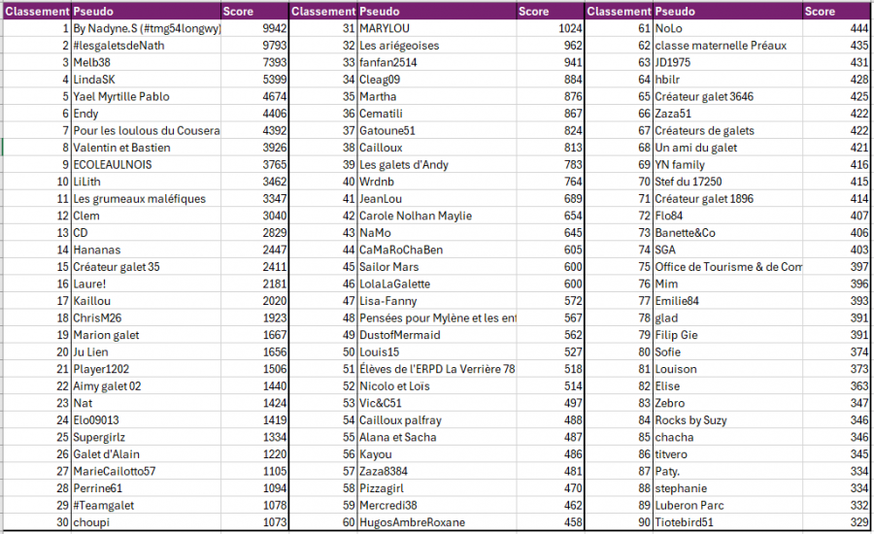874x534 pixels.
Task: Click the cell 'Supergirlz'
Action: pyautogui.click(x=146, y=437)
